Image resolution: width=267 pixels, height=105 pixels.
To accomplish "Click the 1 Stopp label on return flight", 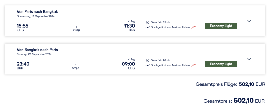I will tap(76, 66).
